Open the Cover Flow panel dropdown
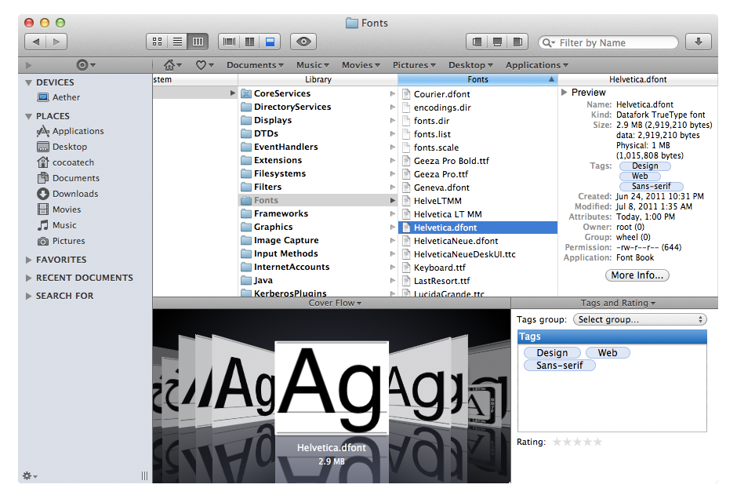 pyautogui.click(x=335, y=303)
